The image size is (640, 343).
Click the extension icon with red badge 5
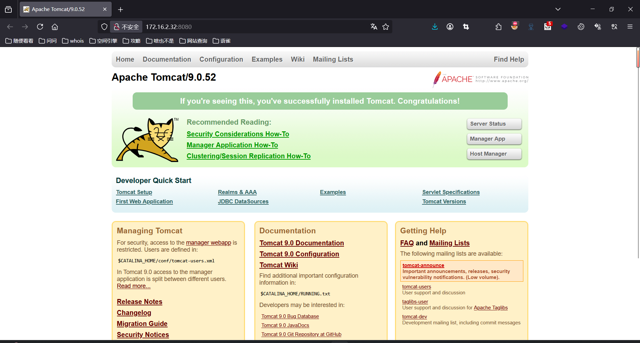(548, 26)
